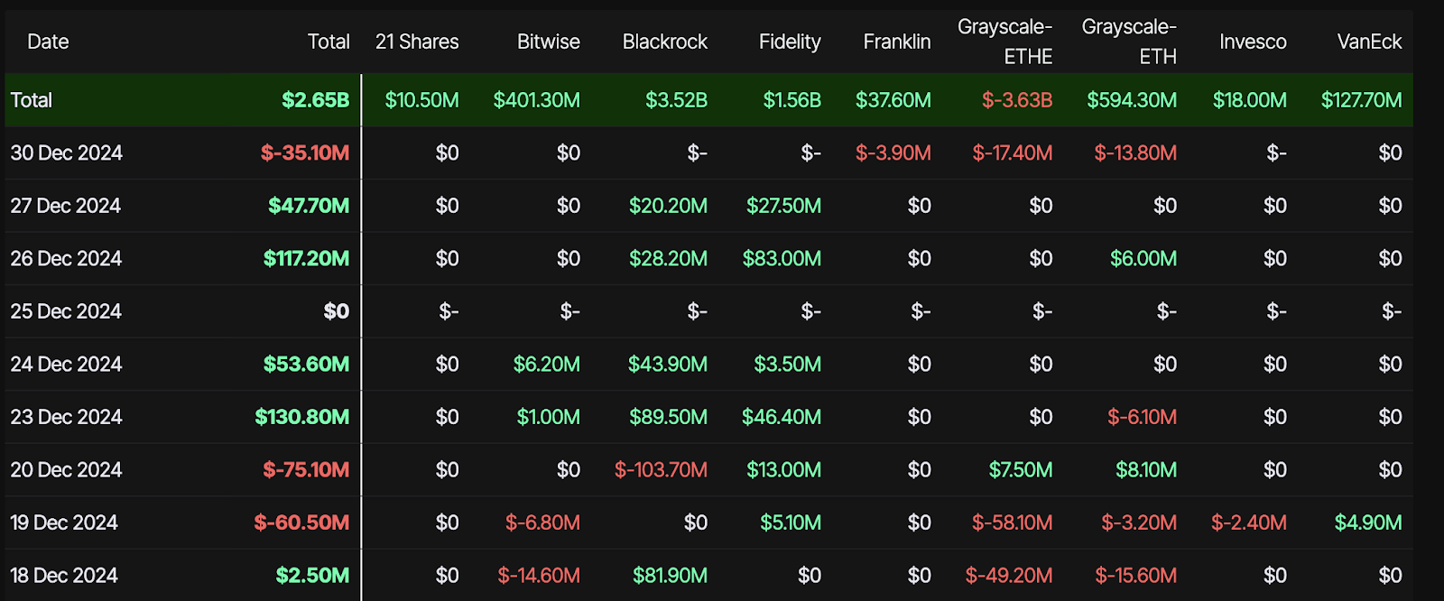The width and height of the screenshot is (1444, 601).
Task: Select the $1.56B Fidelity total
Action: coord(792,100)
